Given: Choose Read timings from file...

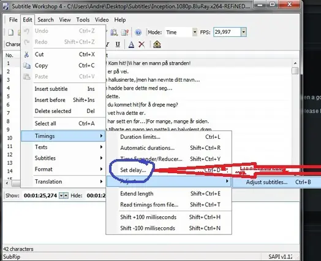Looking at the screenshot, I should [x=169, y=205].
